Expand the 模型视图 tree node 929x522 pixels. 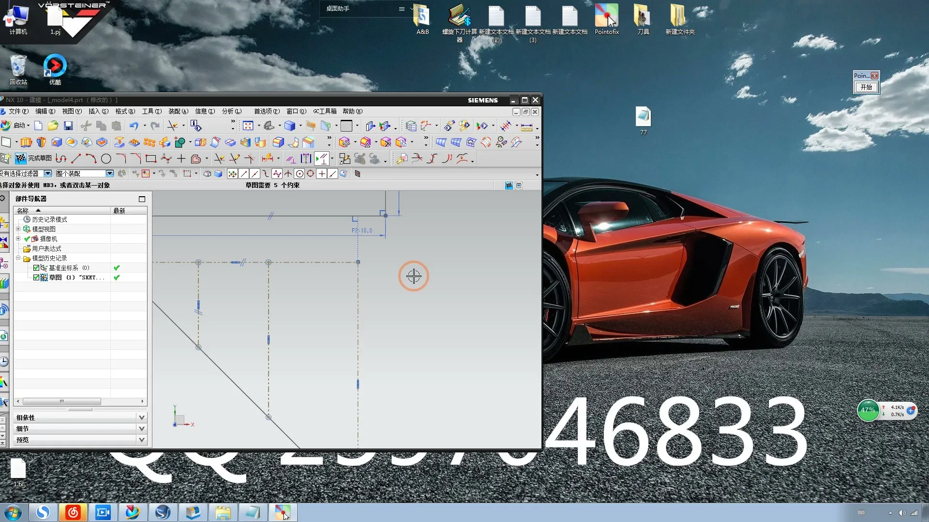(18, 229)
